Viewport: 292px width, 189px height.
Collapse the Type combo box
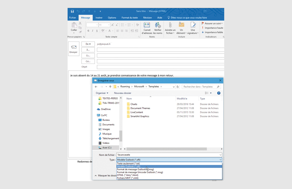click(x=220, y=160)
